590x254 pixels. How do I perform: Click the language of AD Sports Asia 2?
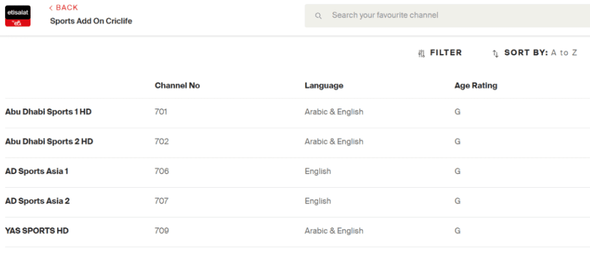coord(318,201)
